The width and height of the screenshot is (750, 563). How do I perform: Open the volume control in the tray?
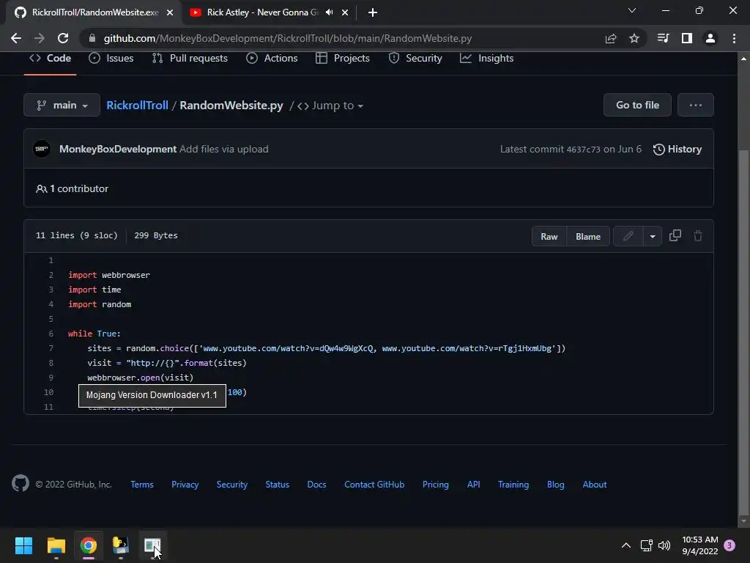tap(664, 545)
